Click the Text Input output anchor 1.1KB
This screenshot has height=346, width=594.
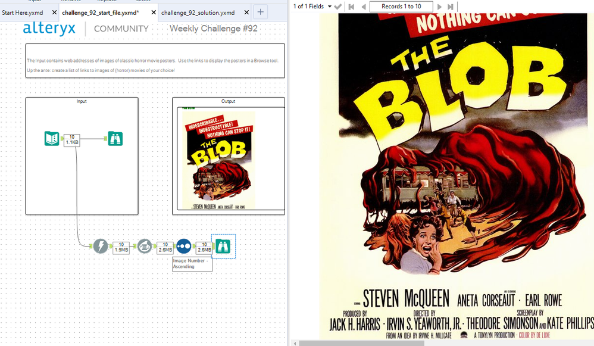tap(72, 140)
